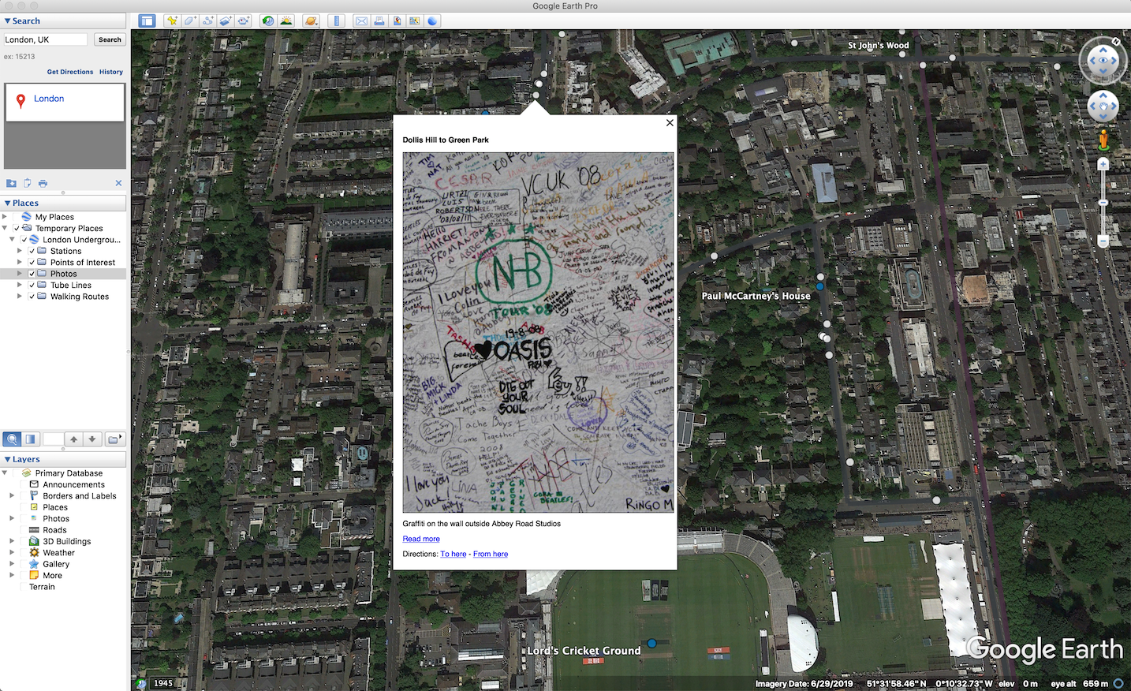
Task: Uncheck the Points of Interest checkbox
Action: point(32,262)
